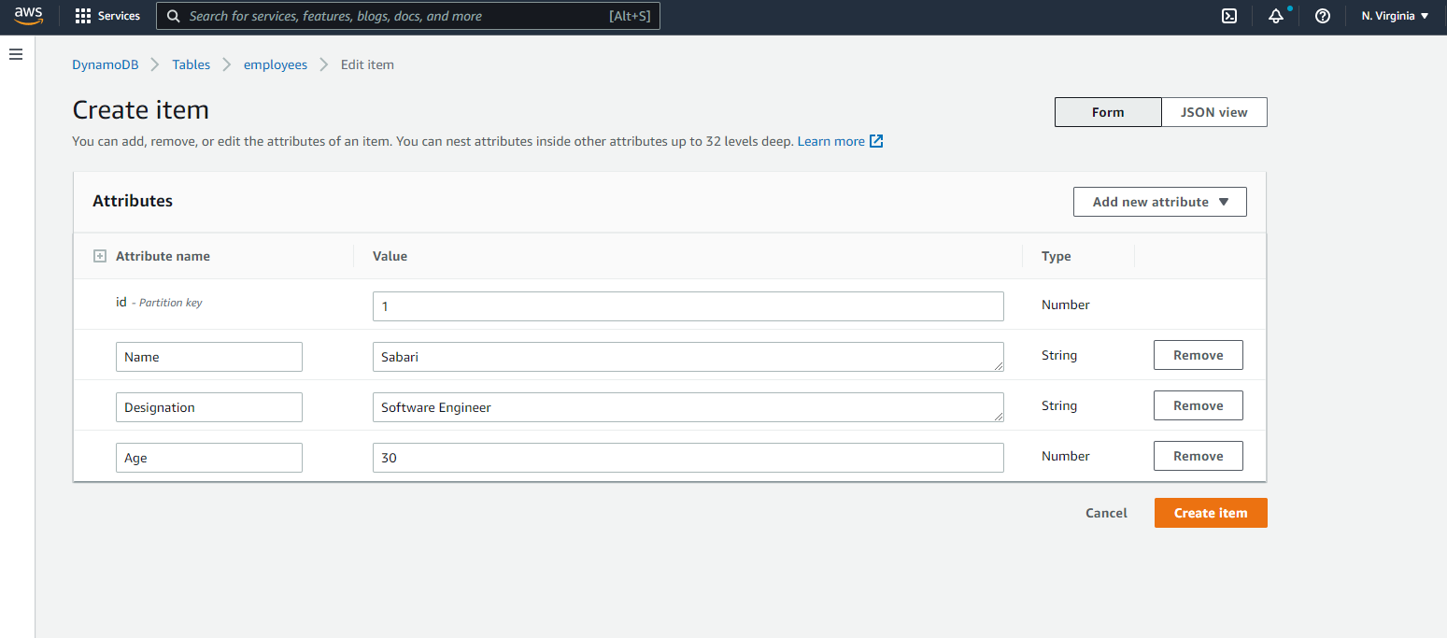This screenshot has height=638, width=1447.
Task: Edit the Software Engineer value field
Action: point(688,407)
